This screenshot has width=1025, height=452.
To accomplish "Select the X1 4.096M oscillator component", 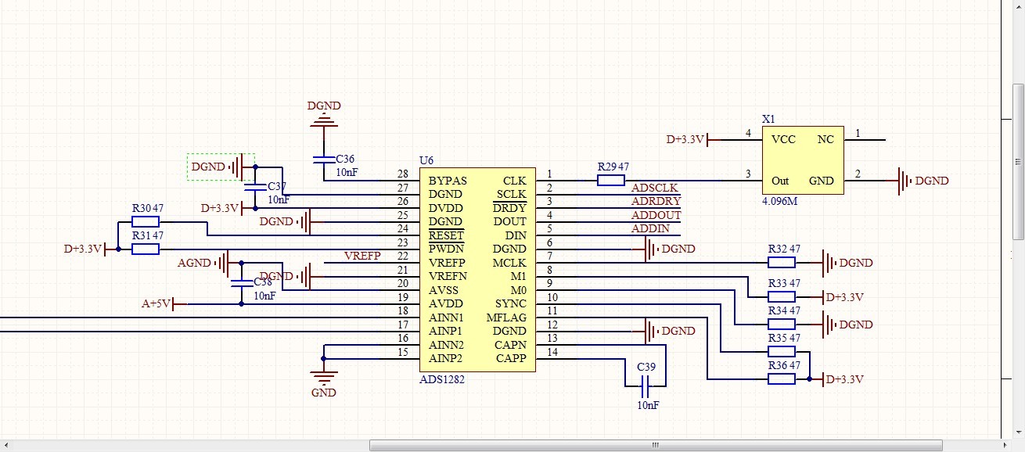I will tap(804, 160).
